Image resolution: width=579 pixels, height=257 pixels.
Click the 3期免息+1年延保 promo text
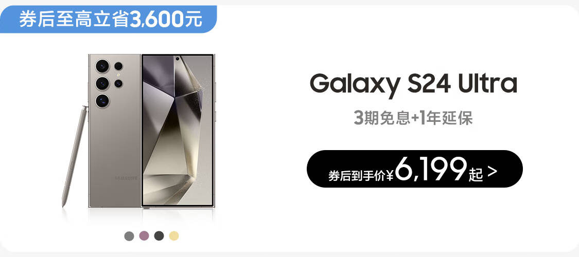point(413,119)
